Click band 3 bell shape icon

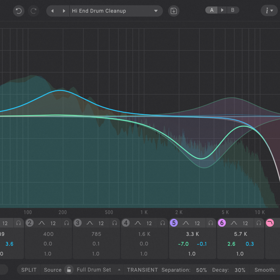coord(90,223)
